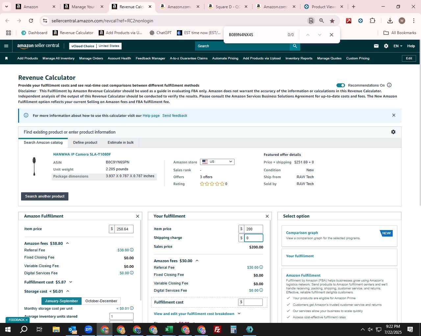Dismiss the help info banner
The height and width of the screenshot is (336, 421).
pos(394,115)
